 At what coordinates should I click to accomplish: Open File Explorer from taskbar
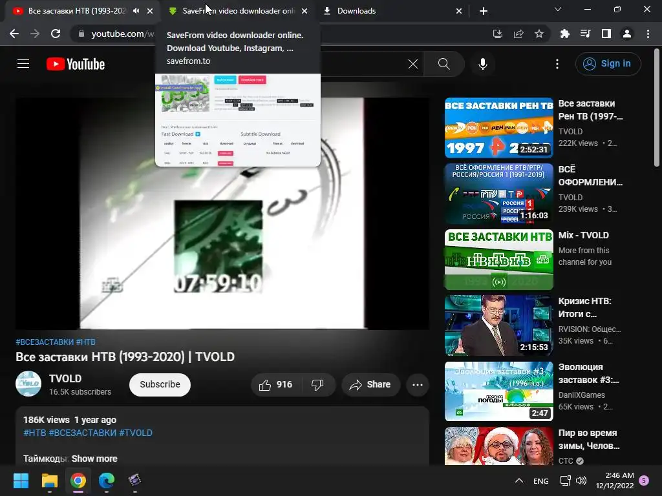click(x=49, y=480)
